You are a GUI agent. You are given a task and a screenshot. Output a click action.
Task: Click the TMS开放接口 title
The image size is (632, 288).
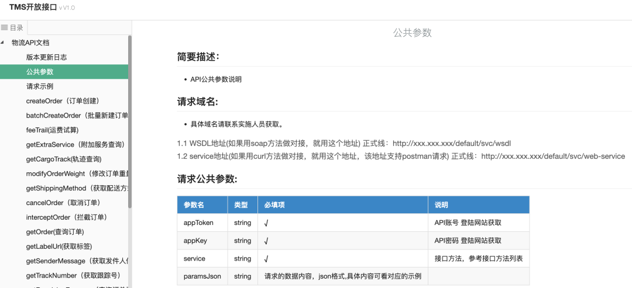tap(33, 7)
